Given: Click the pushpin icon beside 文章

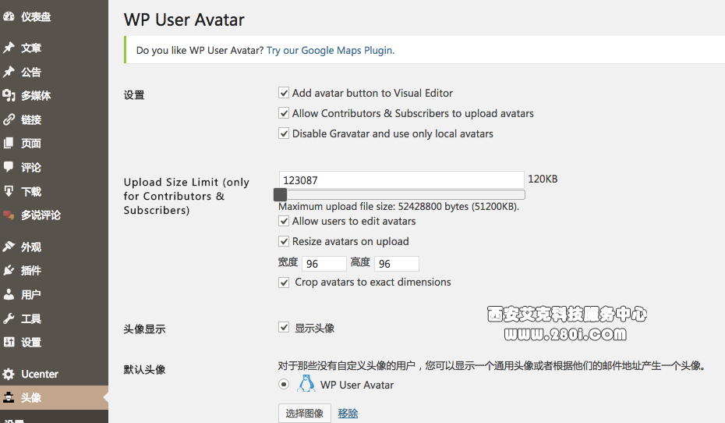Looking at the screenshot, I should [x=9, y=47].
